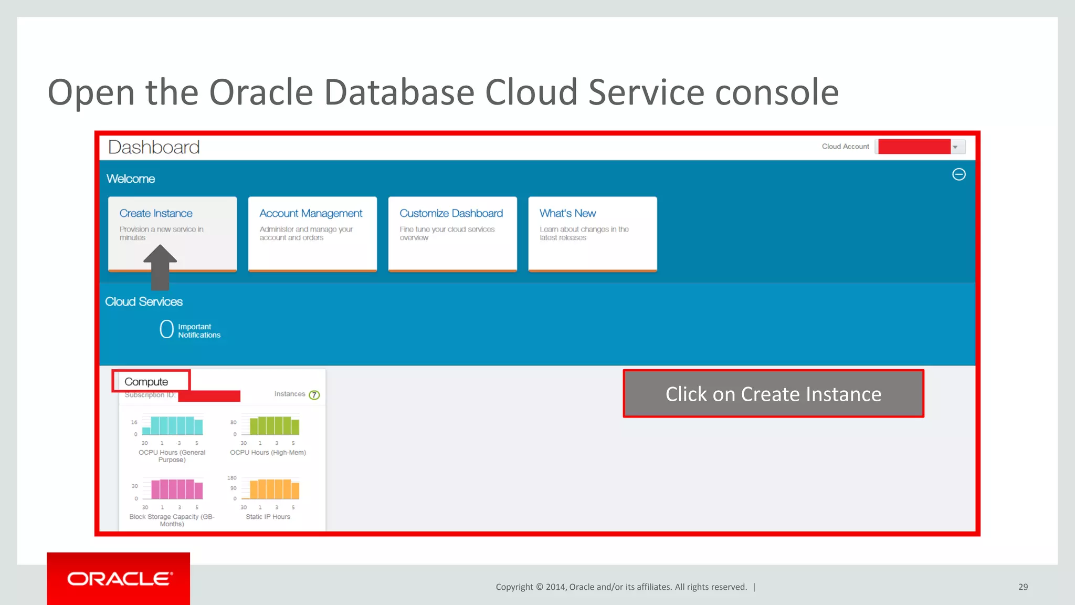1075x605 pixels.
Task: Open the Cloud Account dropdown arrow
Action: 956,147
